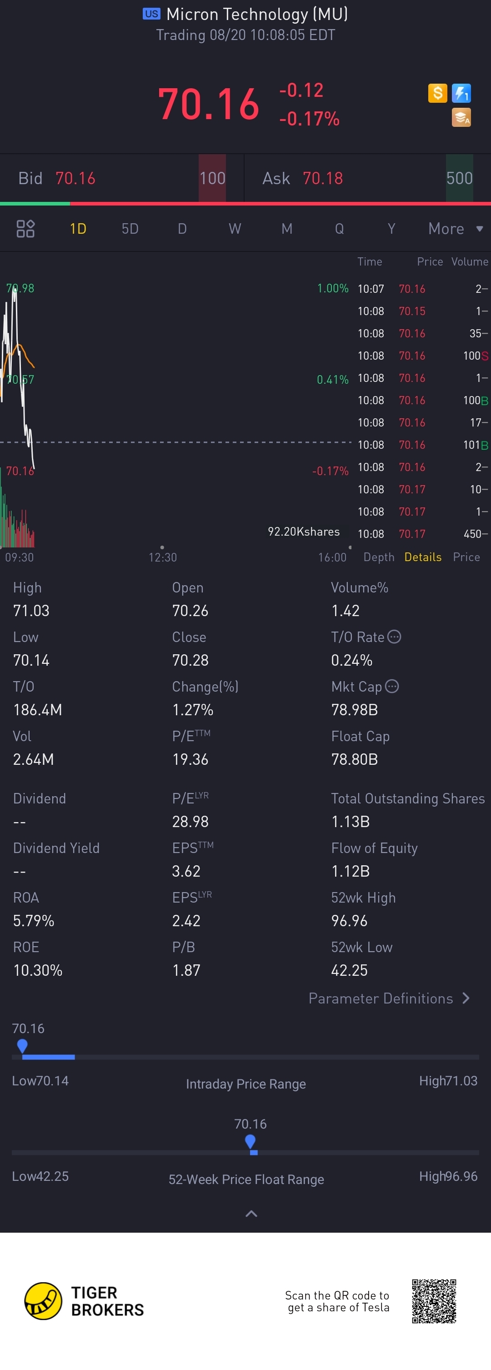This screenshot has height=1370, width=491.
Task: Switch chart to 5D timeframe
Action: 130,229
